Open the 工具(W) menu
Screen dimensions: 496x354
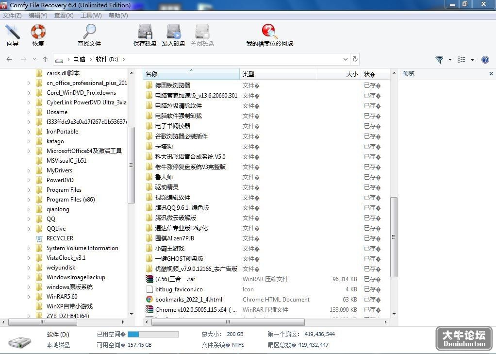(91, 15)
